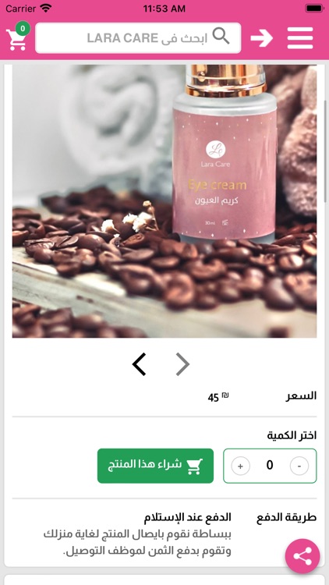Open the hamburger menu

[x=300, y=38]
